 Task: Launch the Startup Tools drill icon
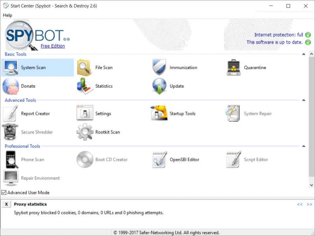tap(159, 113)
